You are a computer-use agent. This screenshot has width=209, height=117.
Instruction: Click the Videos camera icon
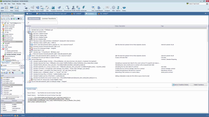[124, 8]
